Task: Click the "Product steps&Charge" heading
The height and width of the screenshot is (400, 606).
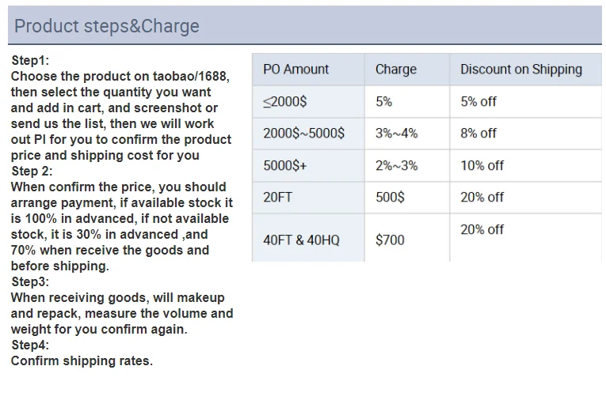Action: 106,26
